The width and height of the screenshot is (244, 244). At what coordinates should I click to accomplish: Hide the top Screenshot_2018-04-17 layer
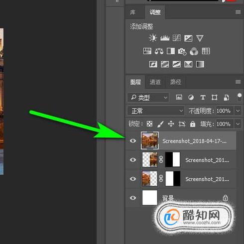pyautogui.click(x=133, y=141)
